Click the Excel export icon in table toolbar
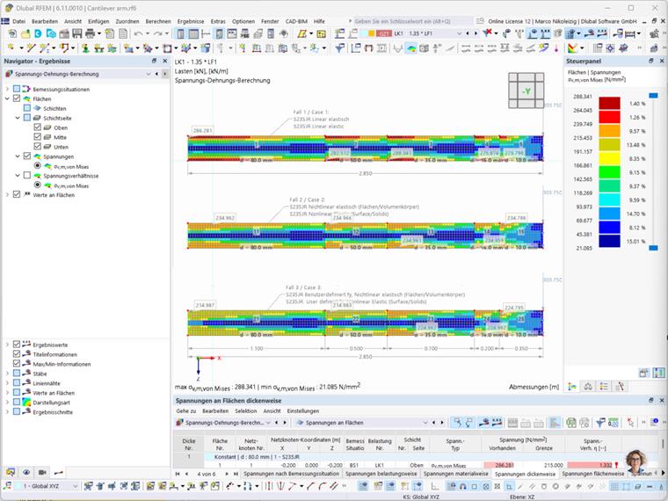Screen dimensions: 668x501 point(570,423)
